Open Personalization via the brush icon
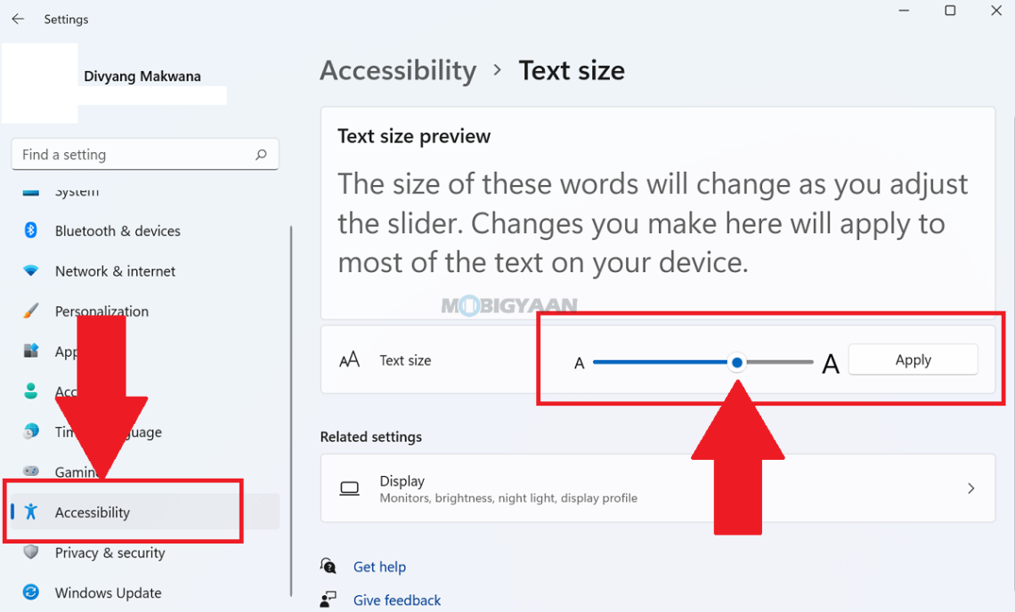 pyautogui.click(x=29, y=310)
